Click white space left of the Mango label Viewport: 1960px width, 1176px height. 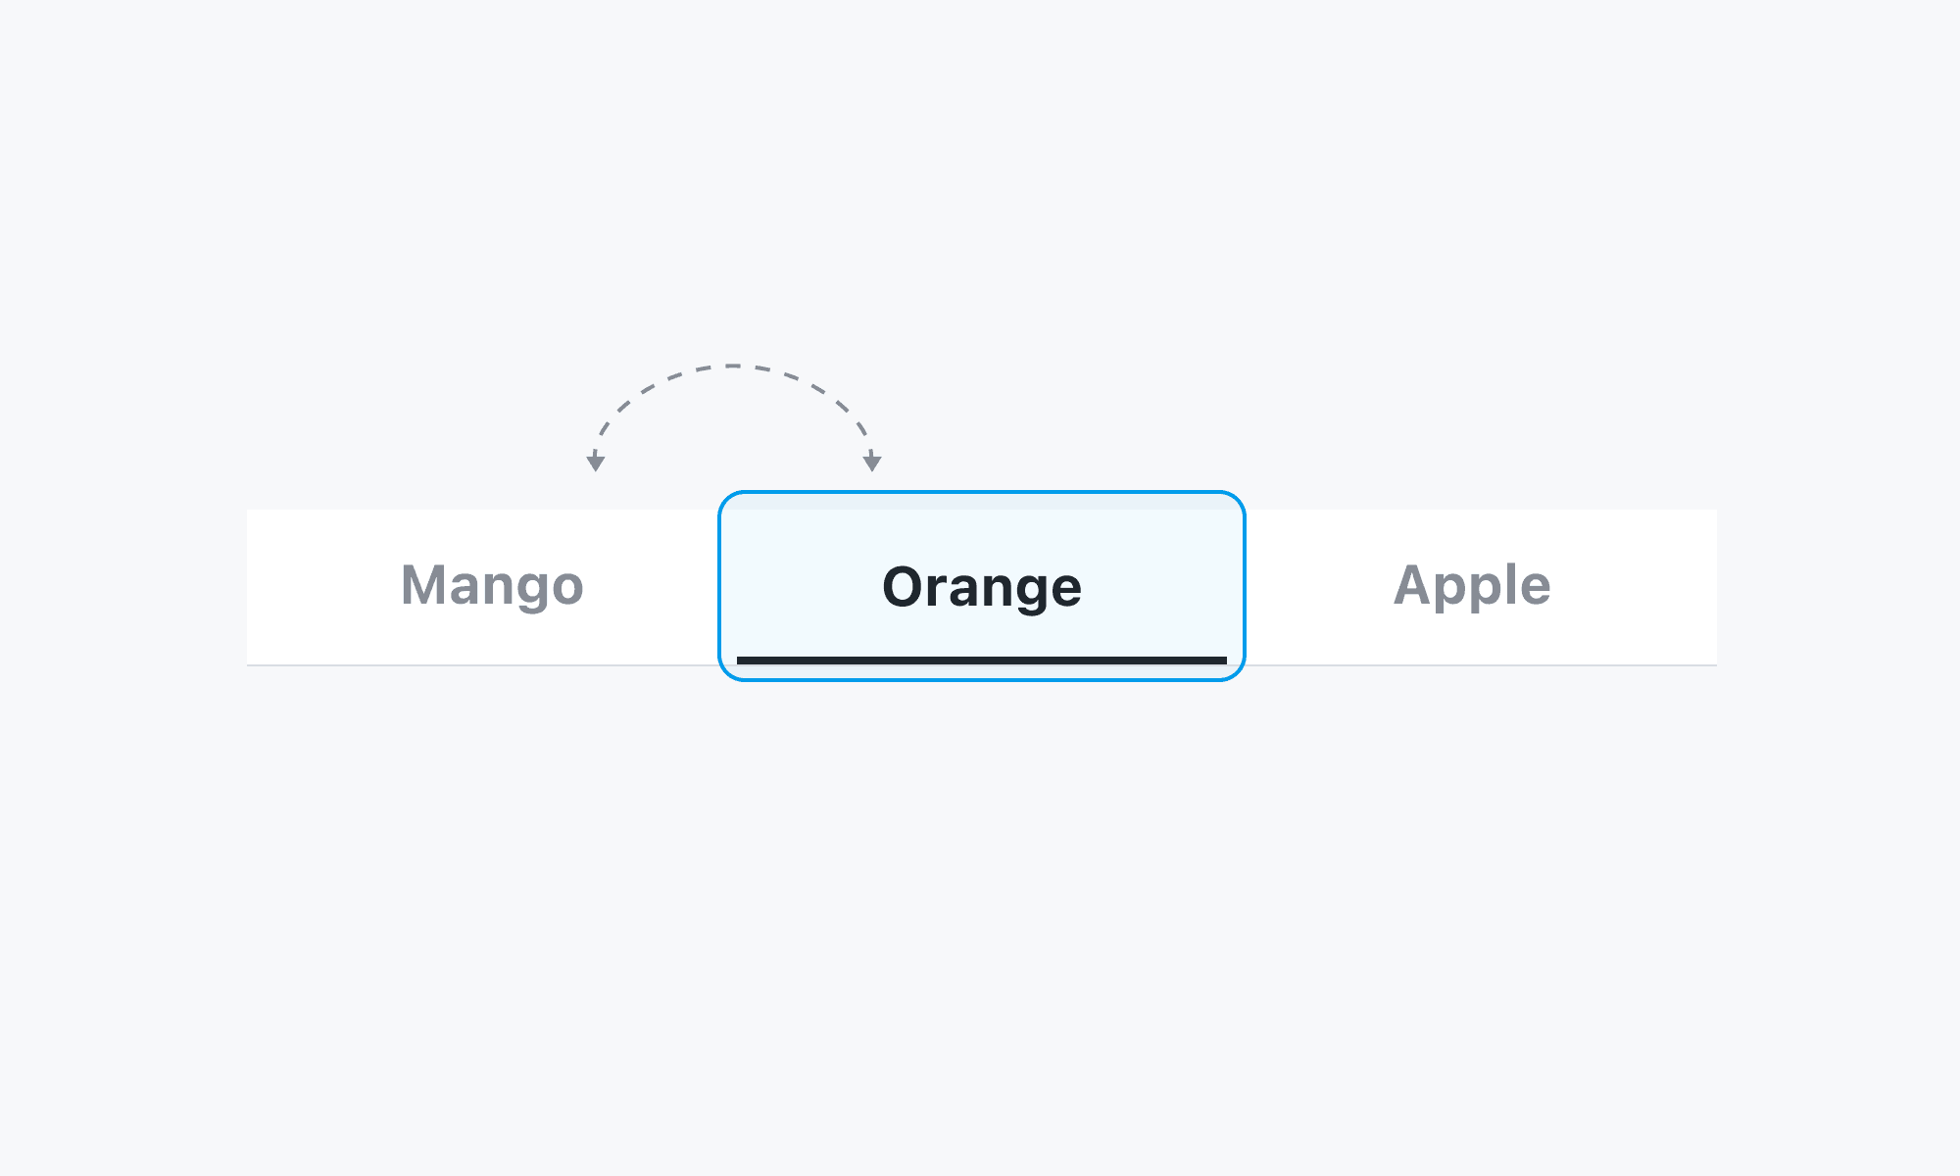tap(314, 586)
